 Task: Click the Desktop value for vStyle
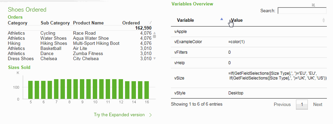click(236, 93)
